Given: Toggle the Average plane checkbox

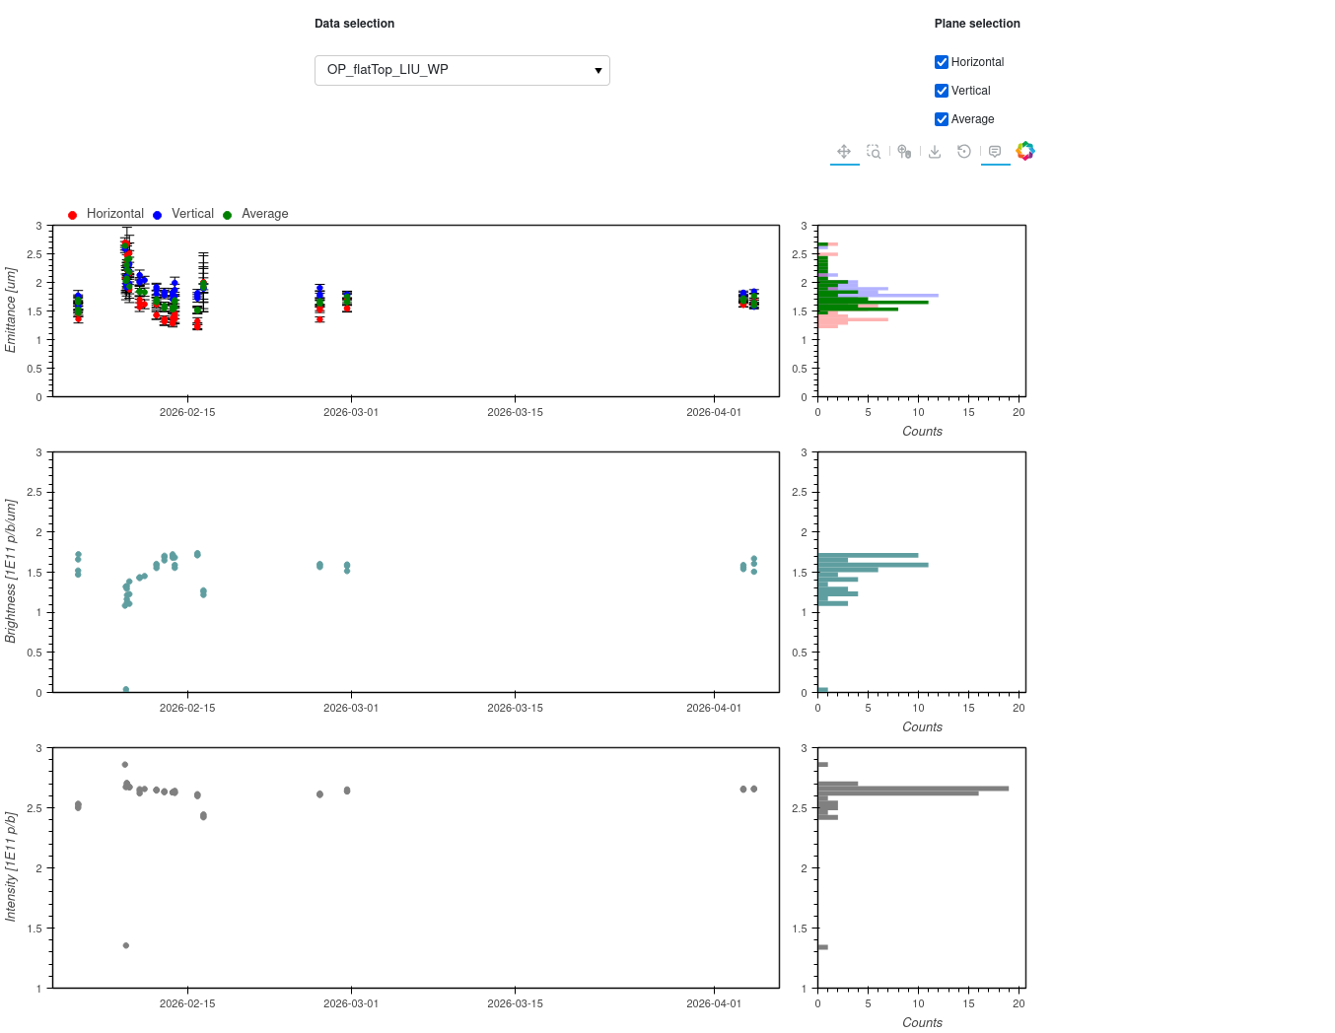Looking at the screenshot, I should (x=942, y=119).
